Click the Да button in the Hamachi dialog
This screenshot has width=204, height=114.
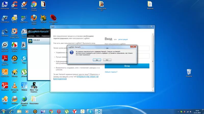(x=97, y=60)
